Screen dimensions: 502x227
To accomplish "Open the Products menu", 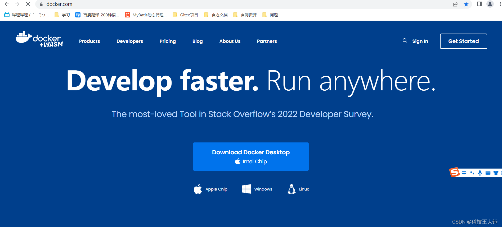I will coord(89,41).
